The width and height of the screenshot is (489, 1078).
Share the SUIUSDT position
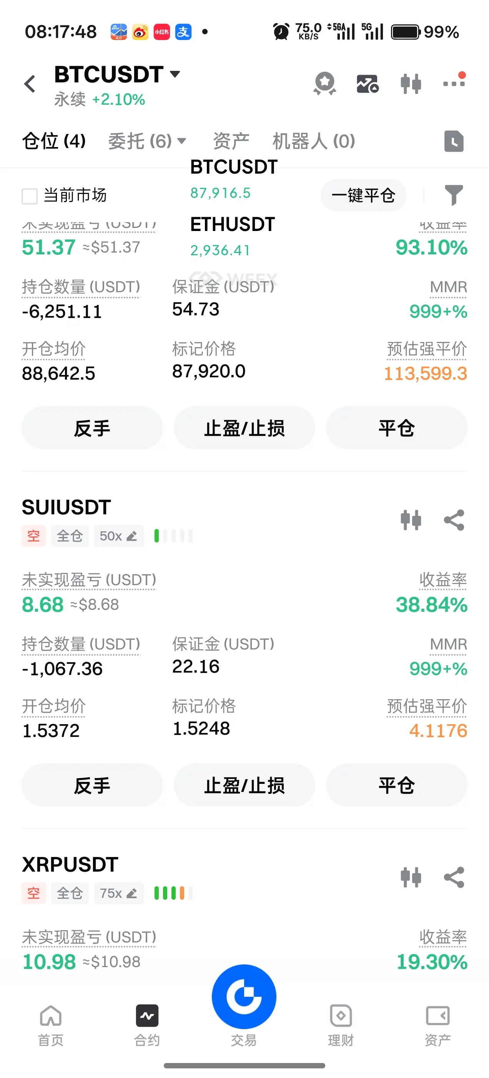click(x=454, y=520)
